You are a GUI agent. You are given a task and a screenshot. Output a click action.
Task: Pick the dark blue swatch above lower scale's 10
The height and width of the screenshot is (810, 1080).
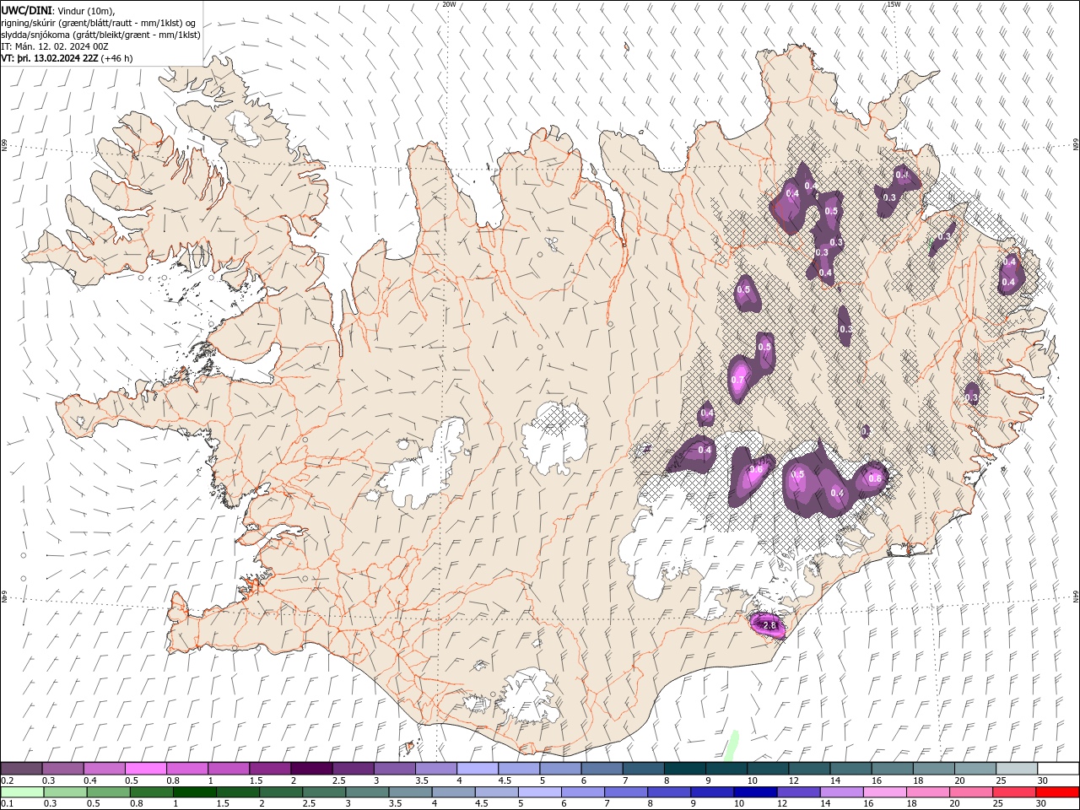[x=755, y=792]
